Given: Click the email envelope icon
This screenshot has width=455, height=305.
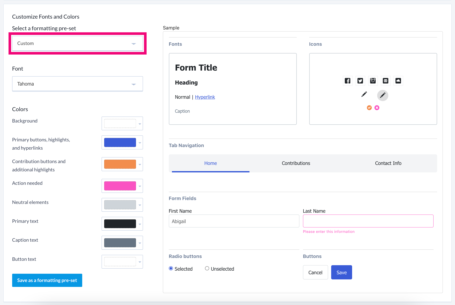Looking at the screenshot, I should 385,81.
